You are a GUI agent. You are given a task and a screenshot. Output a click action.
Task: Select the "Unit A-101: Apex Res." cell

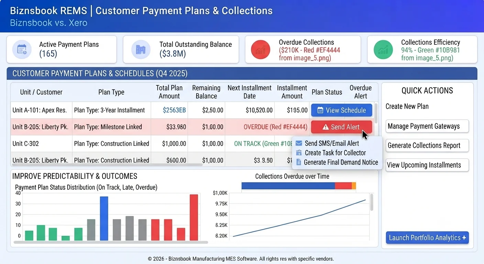pos(41,110)
